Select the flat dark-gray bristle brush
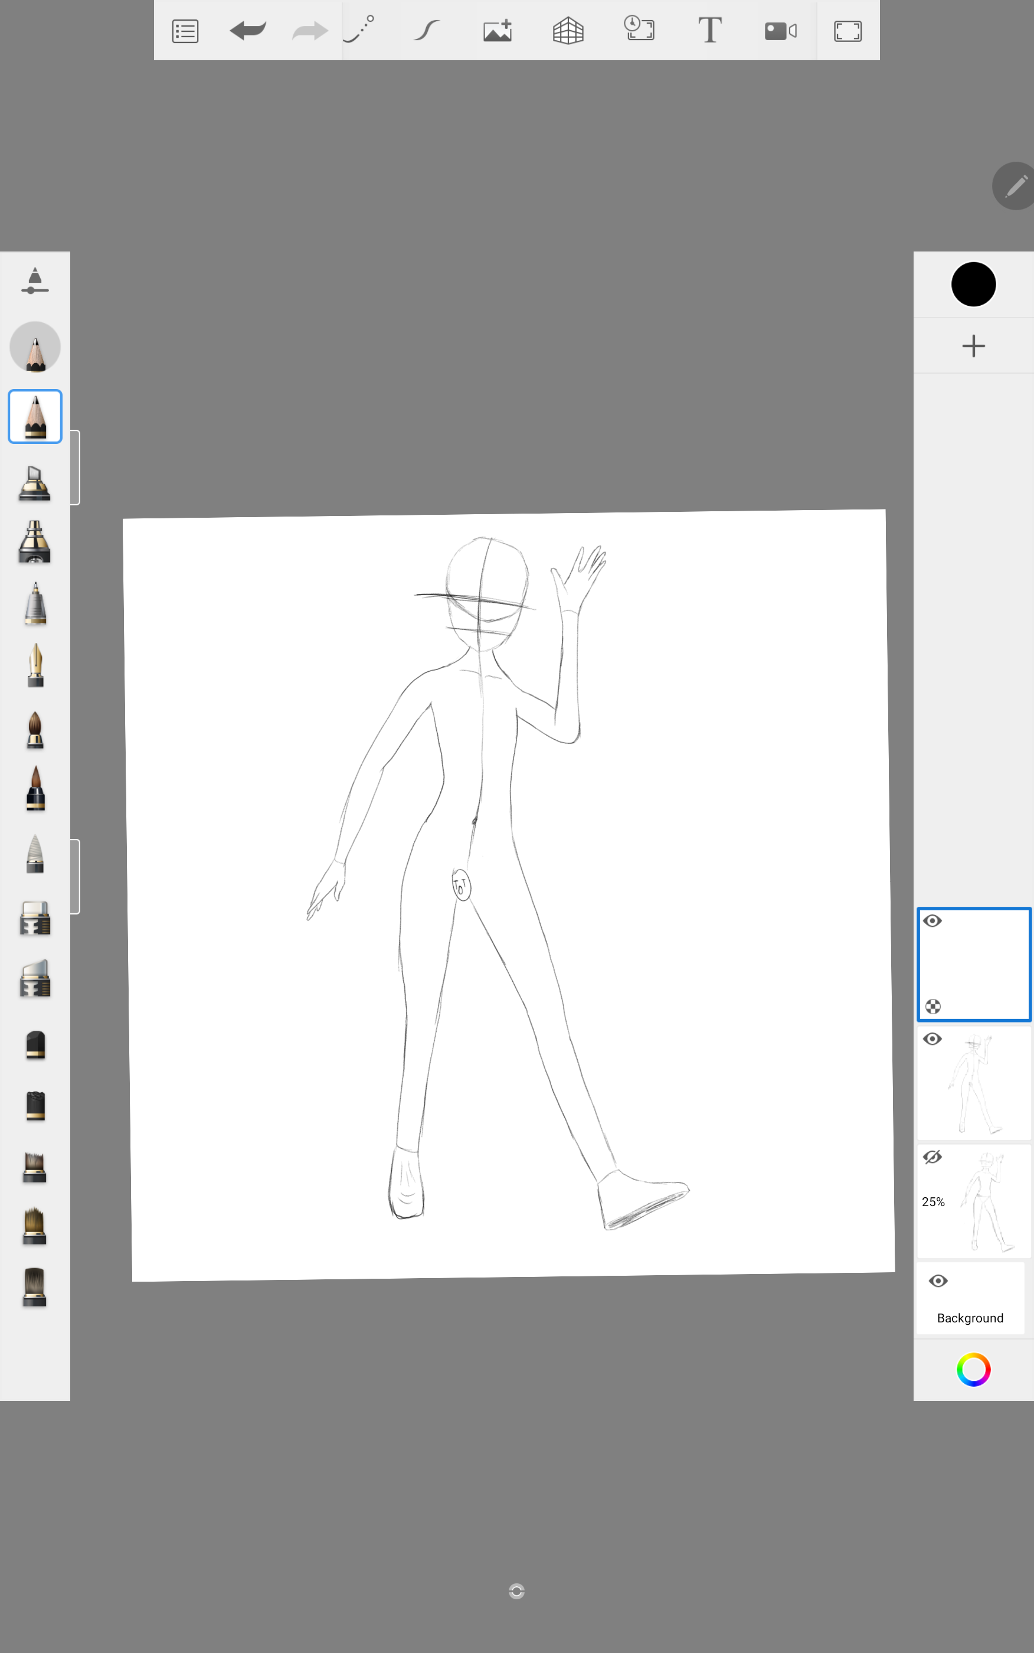Screen dimensions: 1034x1653 point(34,1287)
